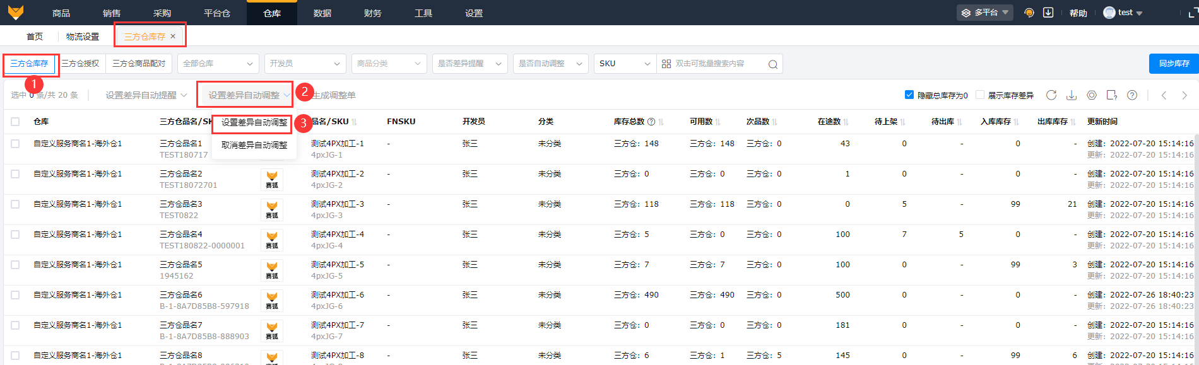Expand 设置差异自动提醒 dropdown
The width and height of the screenshot is (1199, 365).
coord(146,95)
